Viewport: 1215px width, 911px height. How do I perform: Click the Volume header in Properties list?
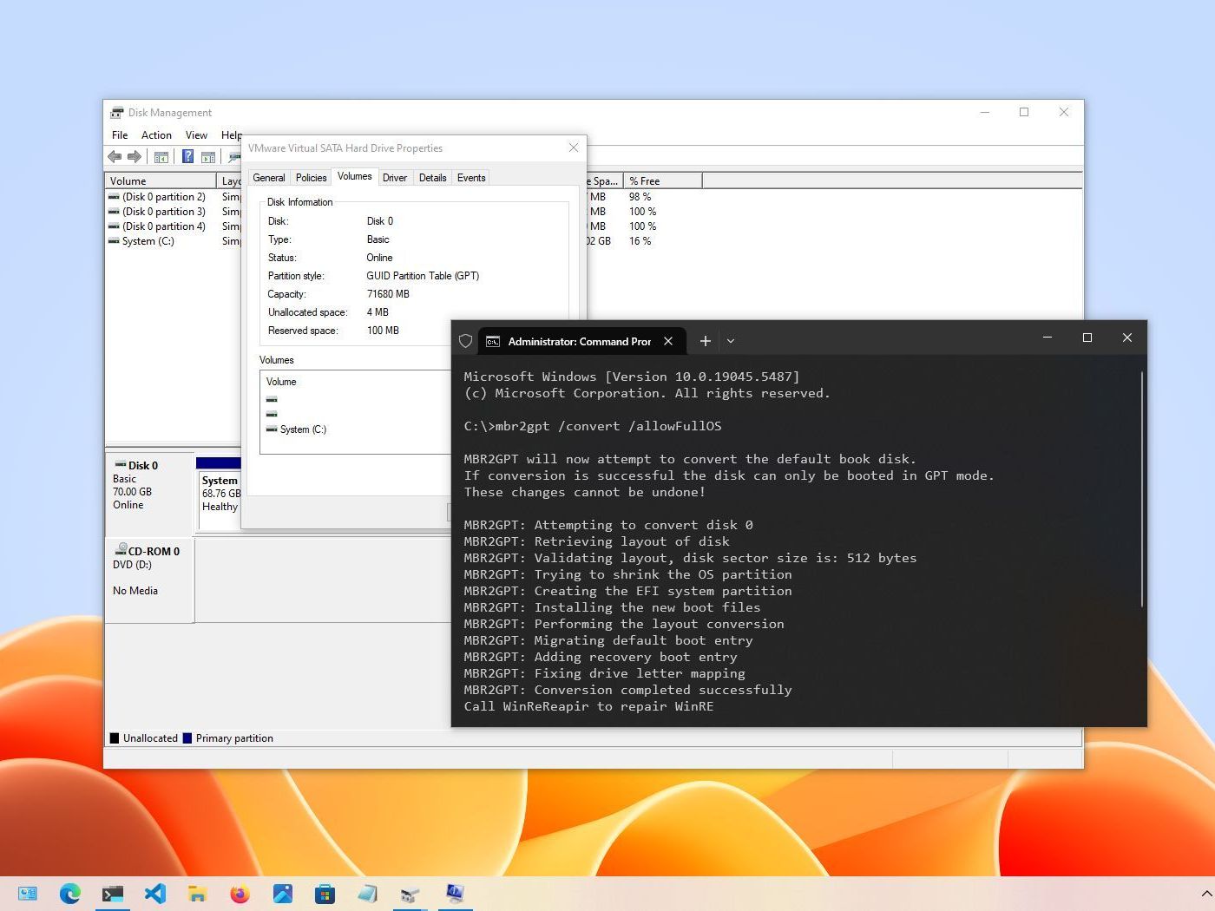pos(281,382)
